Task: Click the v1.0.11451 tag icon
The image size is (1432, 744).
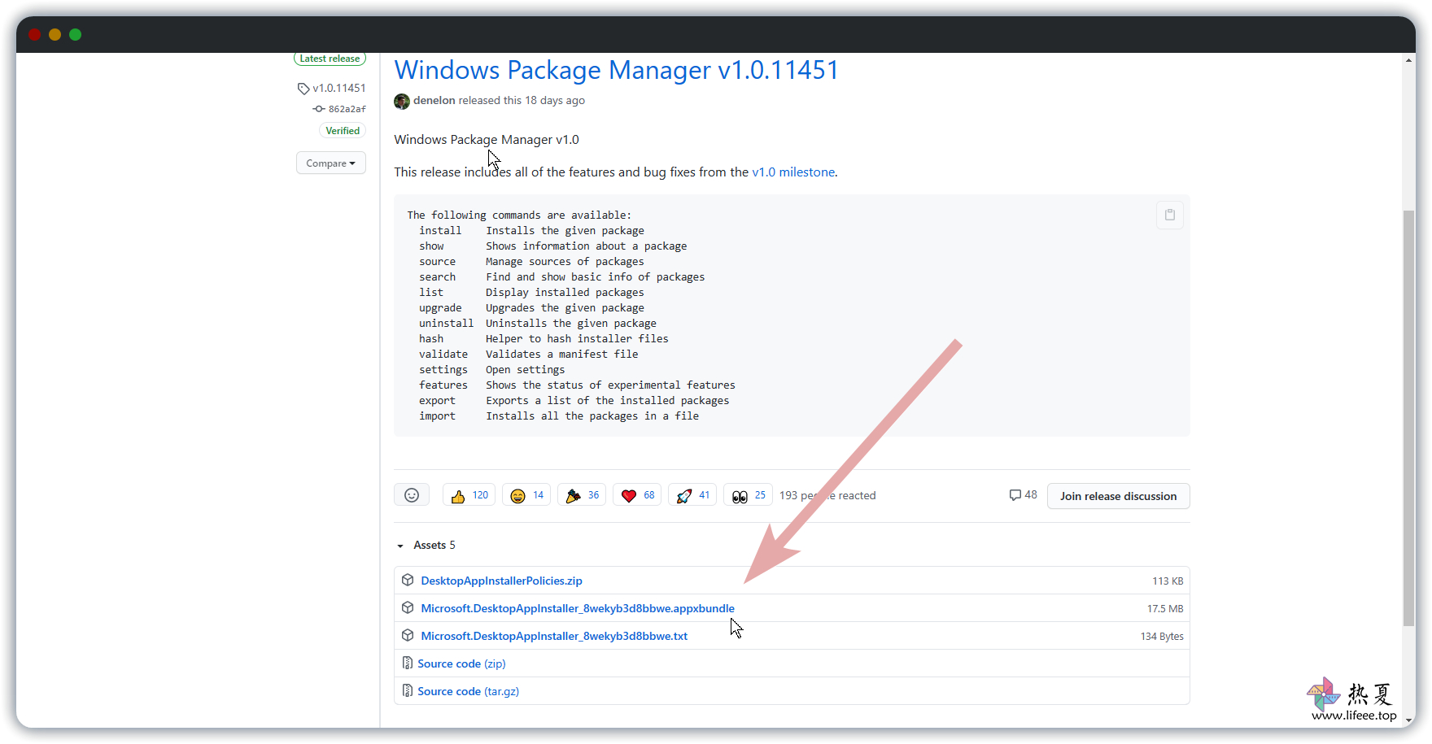Action: [x=303, y=89]
